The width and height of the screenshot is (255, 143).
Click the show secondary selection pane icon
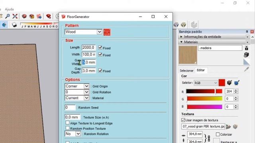(247, 48)
